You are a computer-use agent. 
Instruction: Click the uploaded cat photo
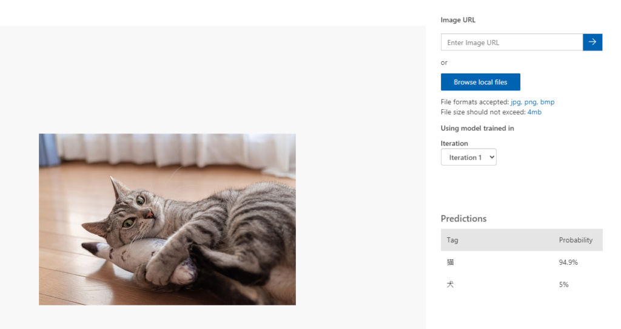(x=167, y=219)
